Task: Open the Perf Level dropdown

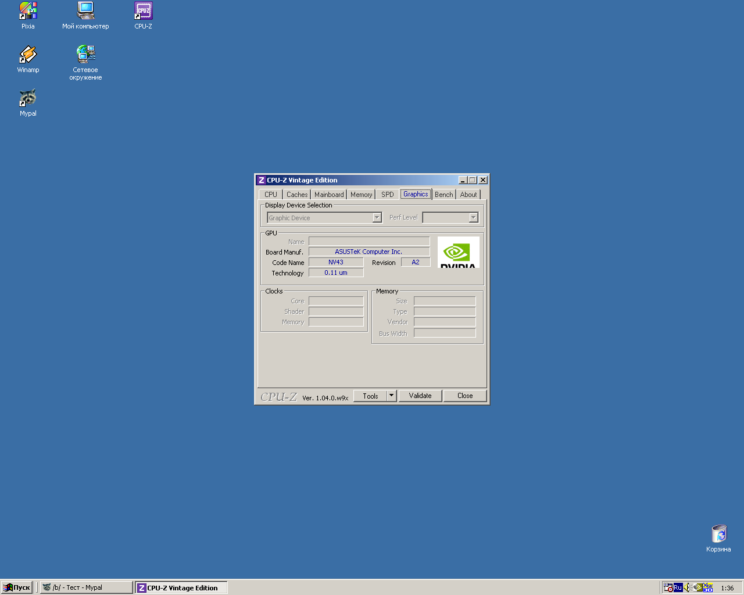Action: (473, 217)
